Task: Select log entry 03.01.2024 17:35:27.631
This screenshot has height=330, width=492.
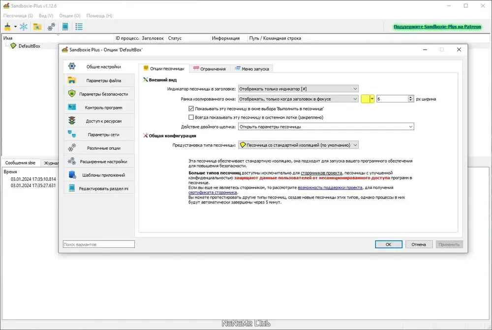Action: pyautogui.click(x=33, y=185)
